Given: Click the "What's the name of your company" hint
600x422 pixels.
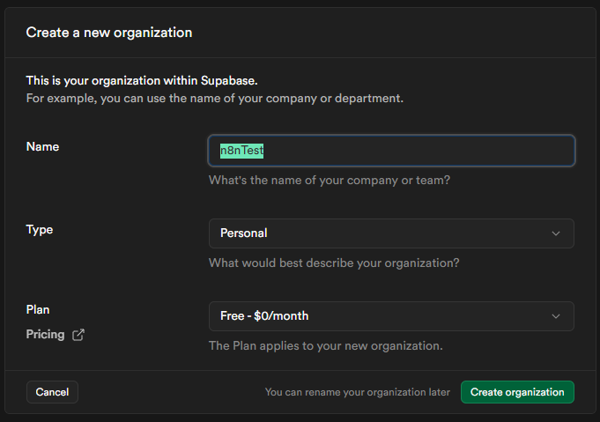Looking at the screenshot, I should pos(330,181).
